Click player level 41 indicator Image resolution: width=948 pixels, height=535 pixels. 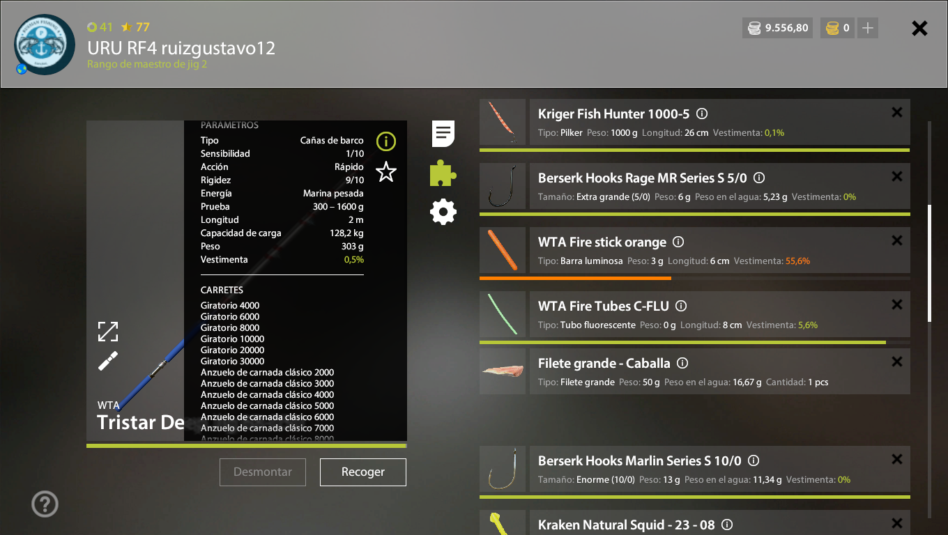(x=100, y=27)
